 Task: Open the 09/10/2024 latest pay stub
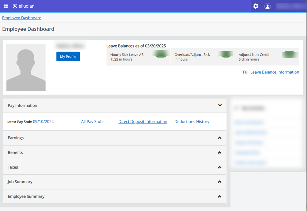point(43,122)
